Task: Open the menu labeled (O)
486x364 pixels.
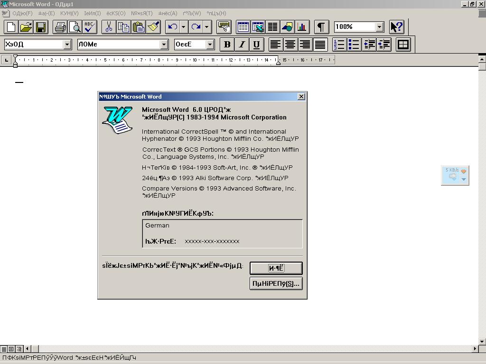Action: click(x=116, y=13)
